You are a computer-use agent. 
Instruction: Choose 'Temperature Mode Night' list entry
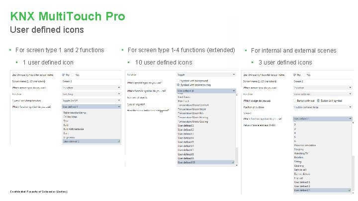click(192, 109)
